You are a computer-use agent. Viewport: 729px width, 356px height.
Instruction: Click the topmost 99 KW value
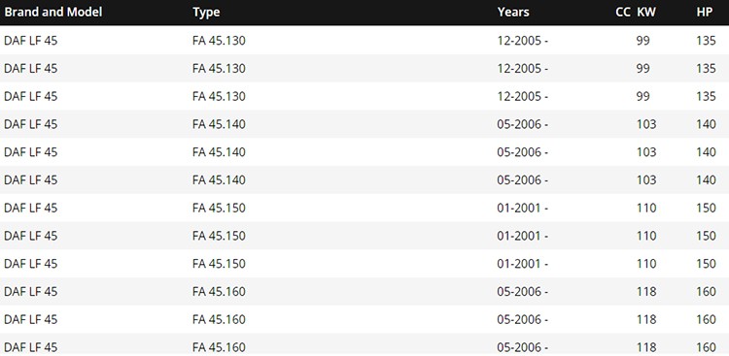pos(643,41)
